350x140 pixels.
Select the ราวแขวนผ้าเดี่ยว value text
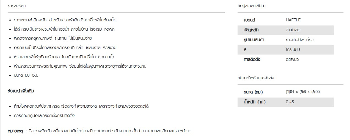[x=299, y=40]
